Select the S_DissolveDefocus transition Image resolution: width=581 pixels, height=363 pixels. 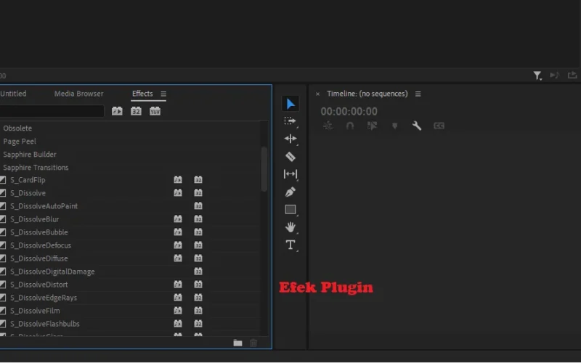(41, 245)
